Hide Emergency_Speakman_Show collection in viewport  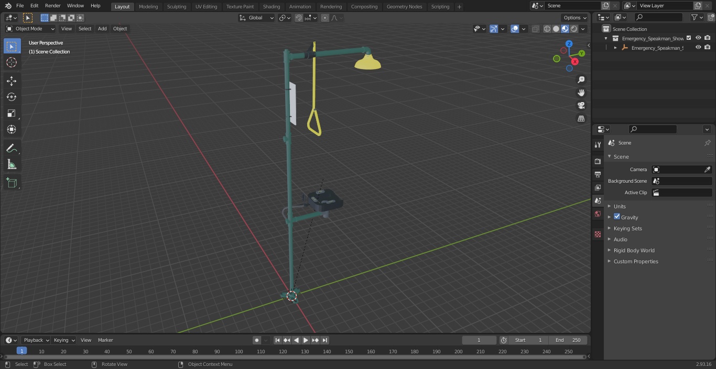tap(698, 38)
